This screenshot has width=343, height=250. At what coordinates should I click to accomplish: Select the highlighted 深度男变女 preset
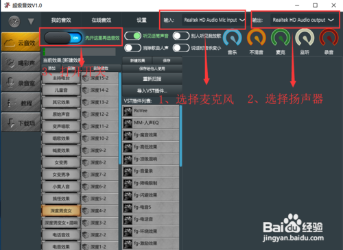point(61,211)
